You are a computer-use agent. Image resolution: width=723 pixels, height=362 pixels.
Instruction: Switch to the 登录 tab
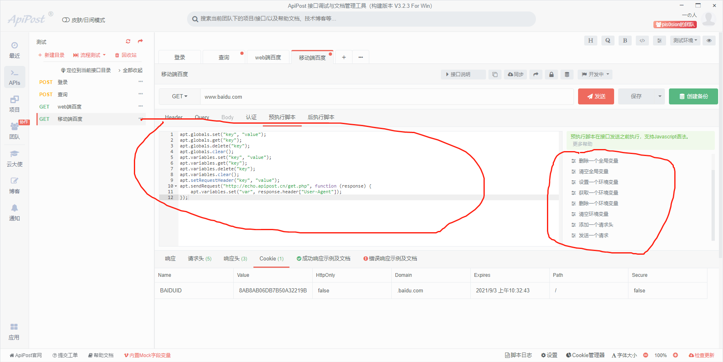click(x=180, y=57)
